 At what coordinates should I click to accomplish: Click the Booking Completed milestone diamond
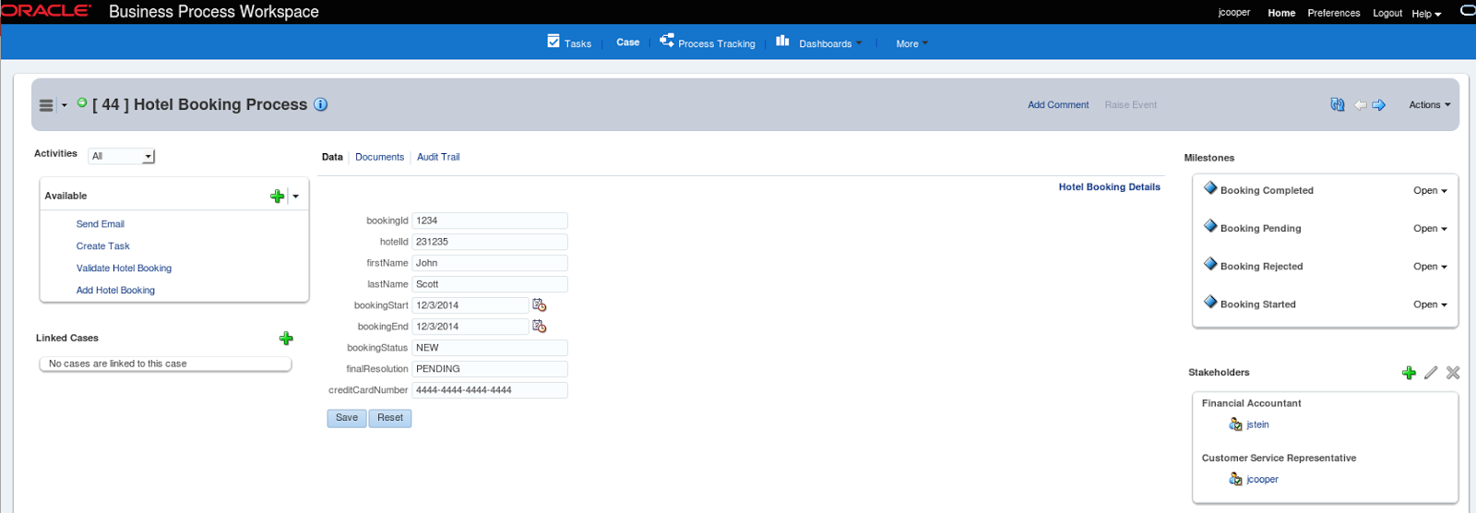point(1210,187)
